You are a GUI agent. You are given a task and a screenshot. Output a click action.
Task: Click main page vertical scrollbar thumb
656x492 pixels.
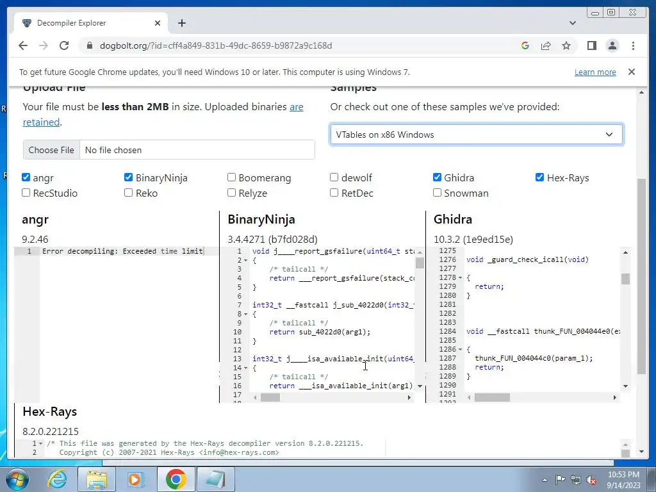point(642,276)
